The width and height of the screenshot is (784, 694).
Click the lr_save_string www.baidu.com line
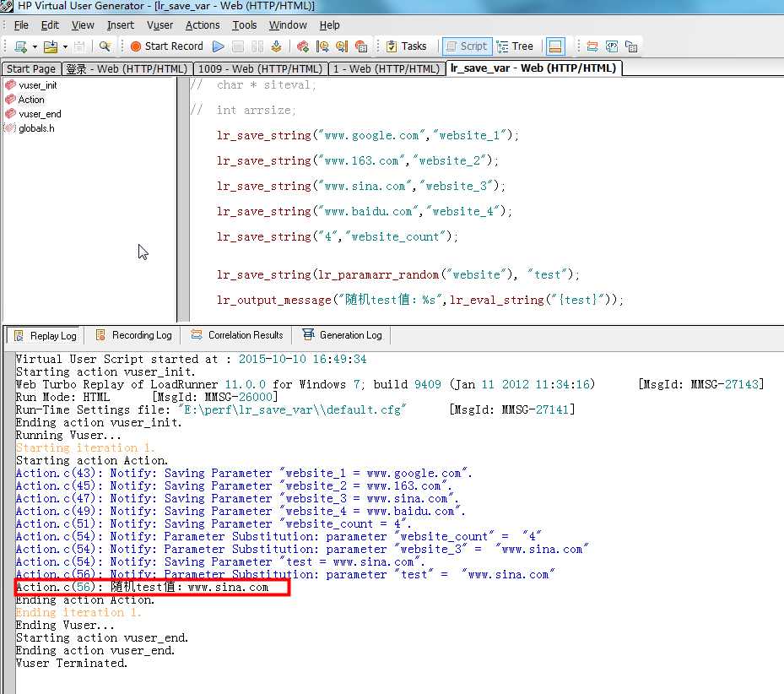[x=364, y=212]
